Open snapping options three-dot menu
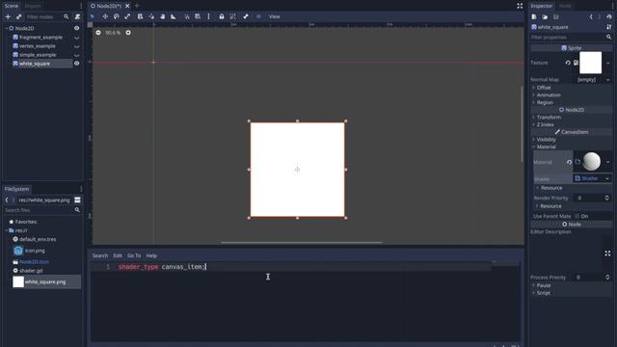Image resolution: width=617 pixels, height=347 pixels. pyautogui.click(x=208, y=16)
